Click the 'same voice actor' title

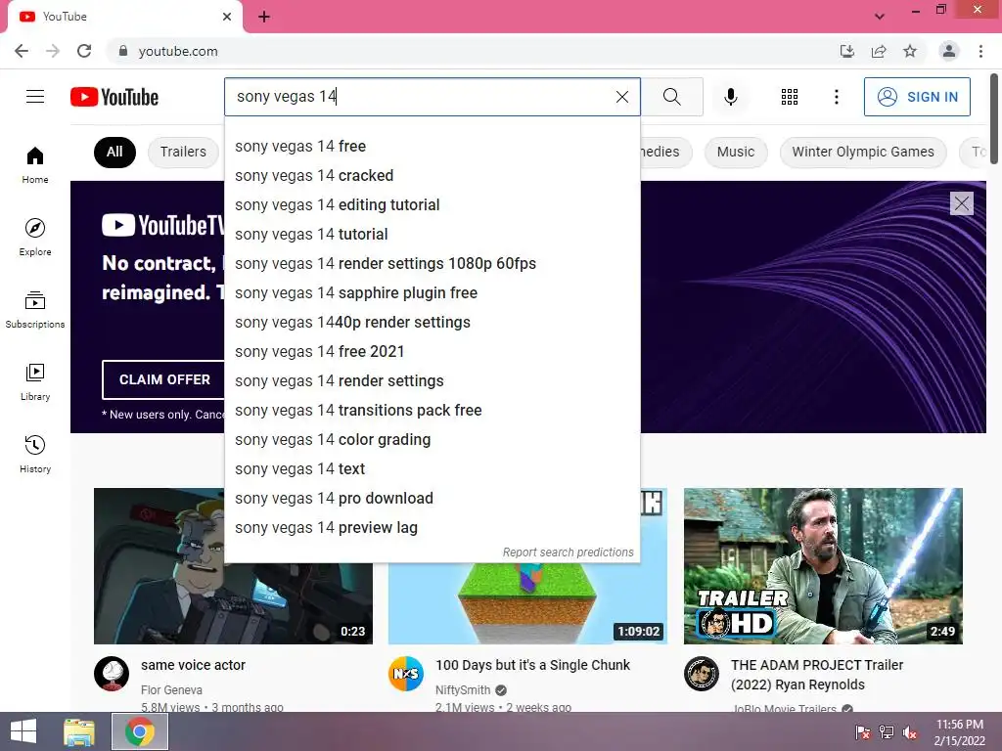coord(193,665)
